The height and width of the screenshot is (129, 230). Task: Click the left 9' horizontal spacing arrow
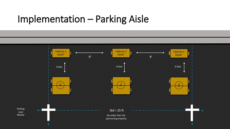(90, 53)
